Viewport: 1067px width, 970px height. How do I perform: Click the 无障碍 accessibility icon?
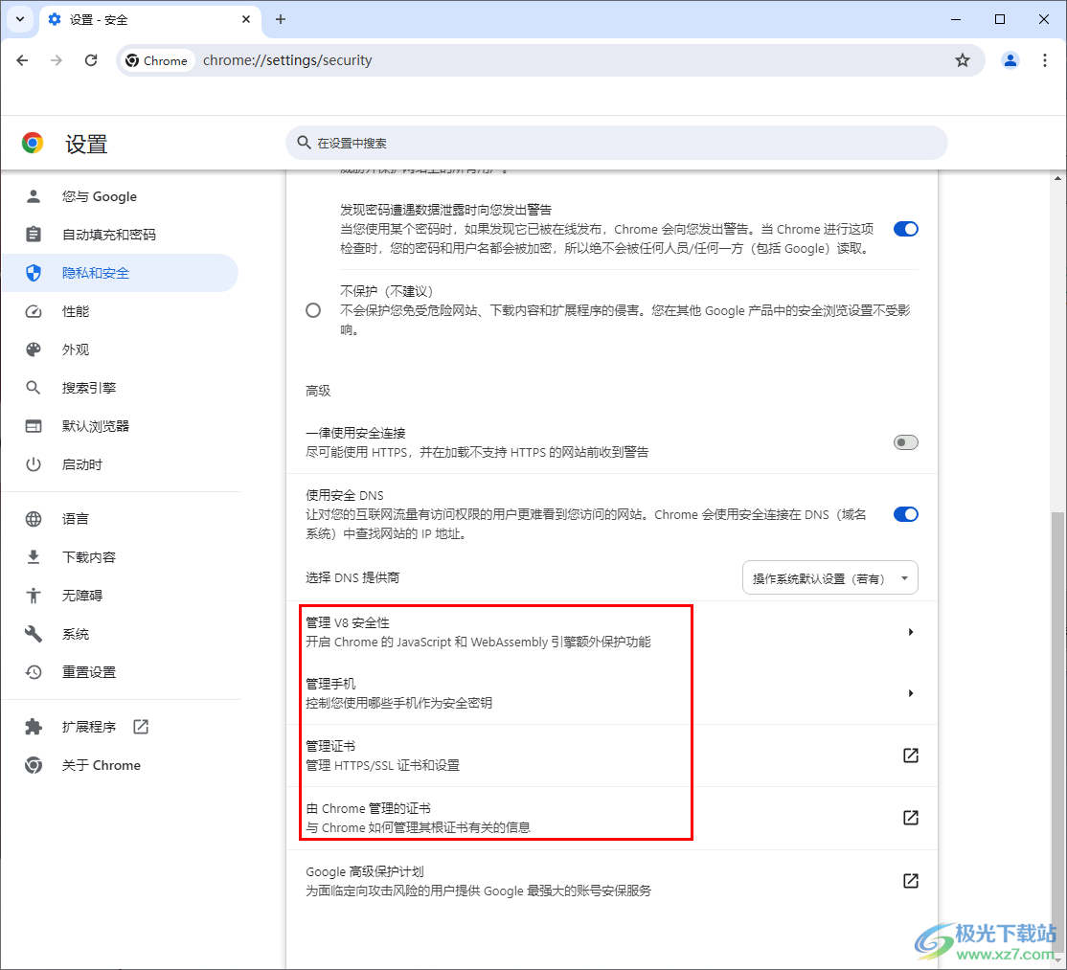34,596
